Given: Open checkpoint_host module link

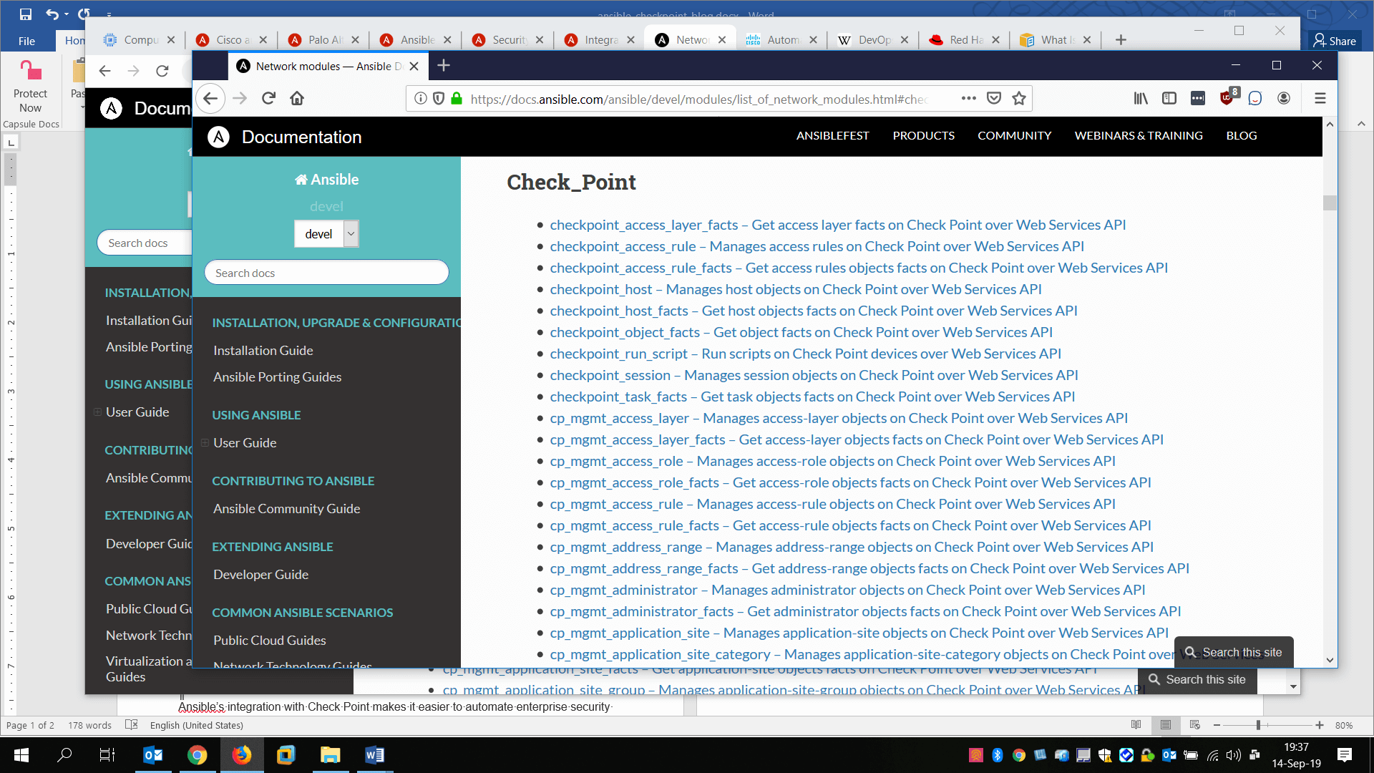Looking at the screenshot, I should [795, 289].
